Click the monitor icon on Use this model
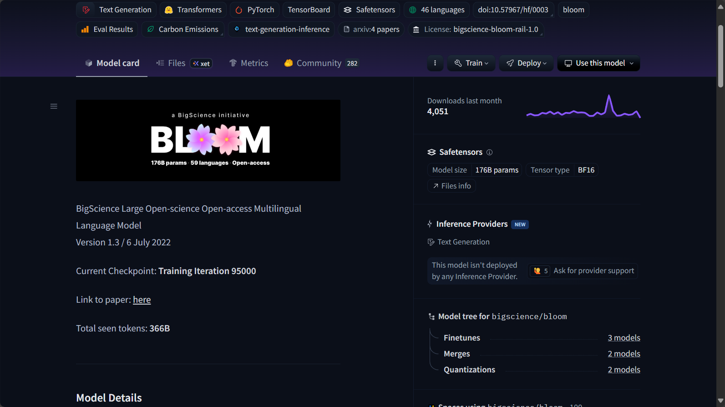The image size is (725, 407). 568,63
